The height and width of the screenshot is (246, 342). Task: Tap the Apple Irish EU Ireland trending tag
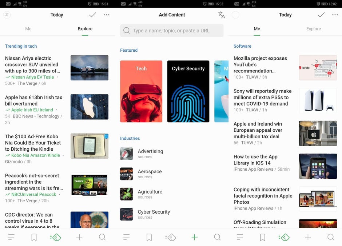[x=32, y=110]
